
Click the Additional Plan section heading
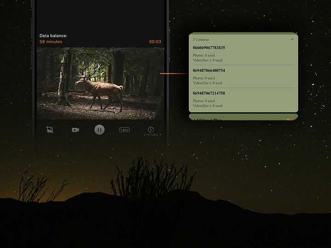(207, 119)
